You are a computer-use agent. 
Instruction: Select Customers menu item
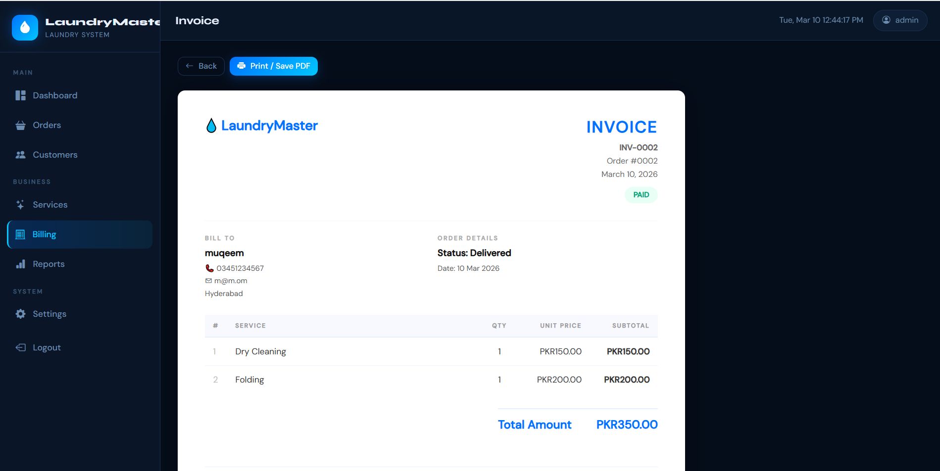pyautogui.click(x=55, y=155)
